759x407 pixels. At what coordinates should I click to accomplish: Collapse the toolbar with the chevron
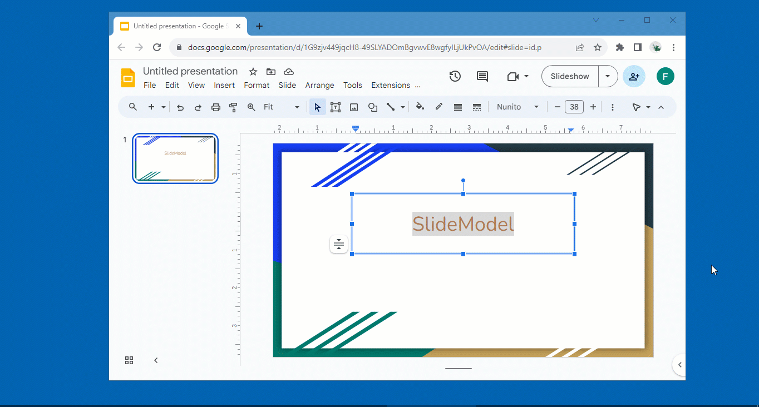click(x=661, y=107)
